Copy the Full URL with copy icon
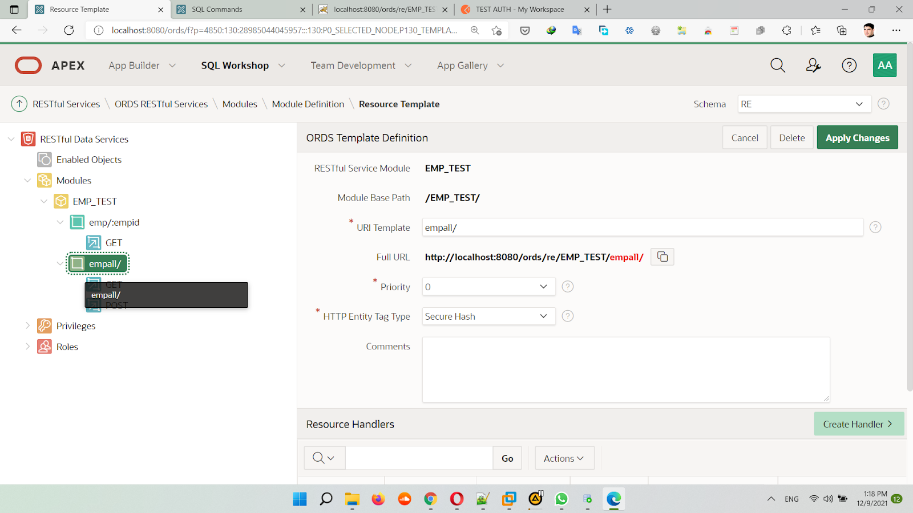The height and width of the screenshot is (513, 913). coord(662,257)
